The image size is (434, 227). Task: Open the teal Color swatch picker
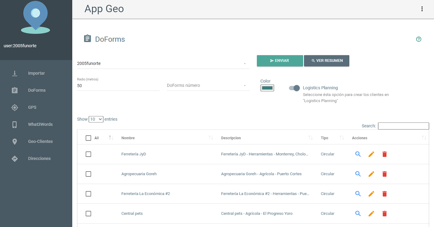[x=267, y=88]
